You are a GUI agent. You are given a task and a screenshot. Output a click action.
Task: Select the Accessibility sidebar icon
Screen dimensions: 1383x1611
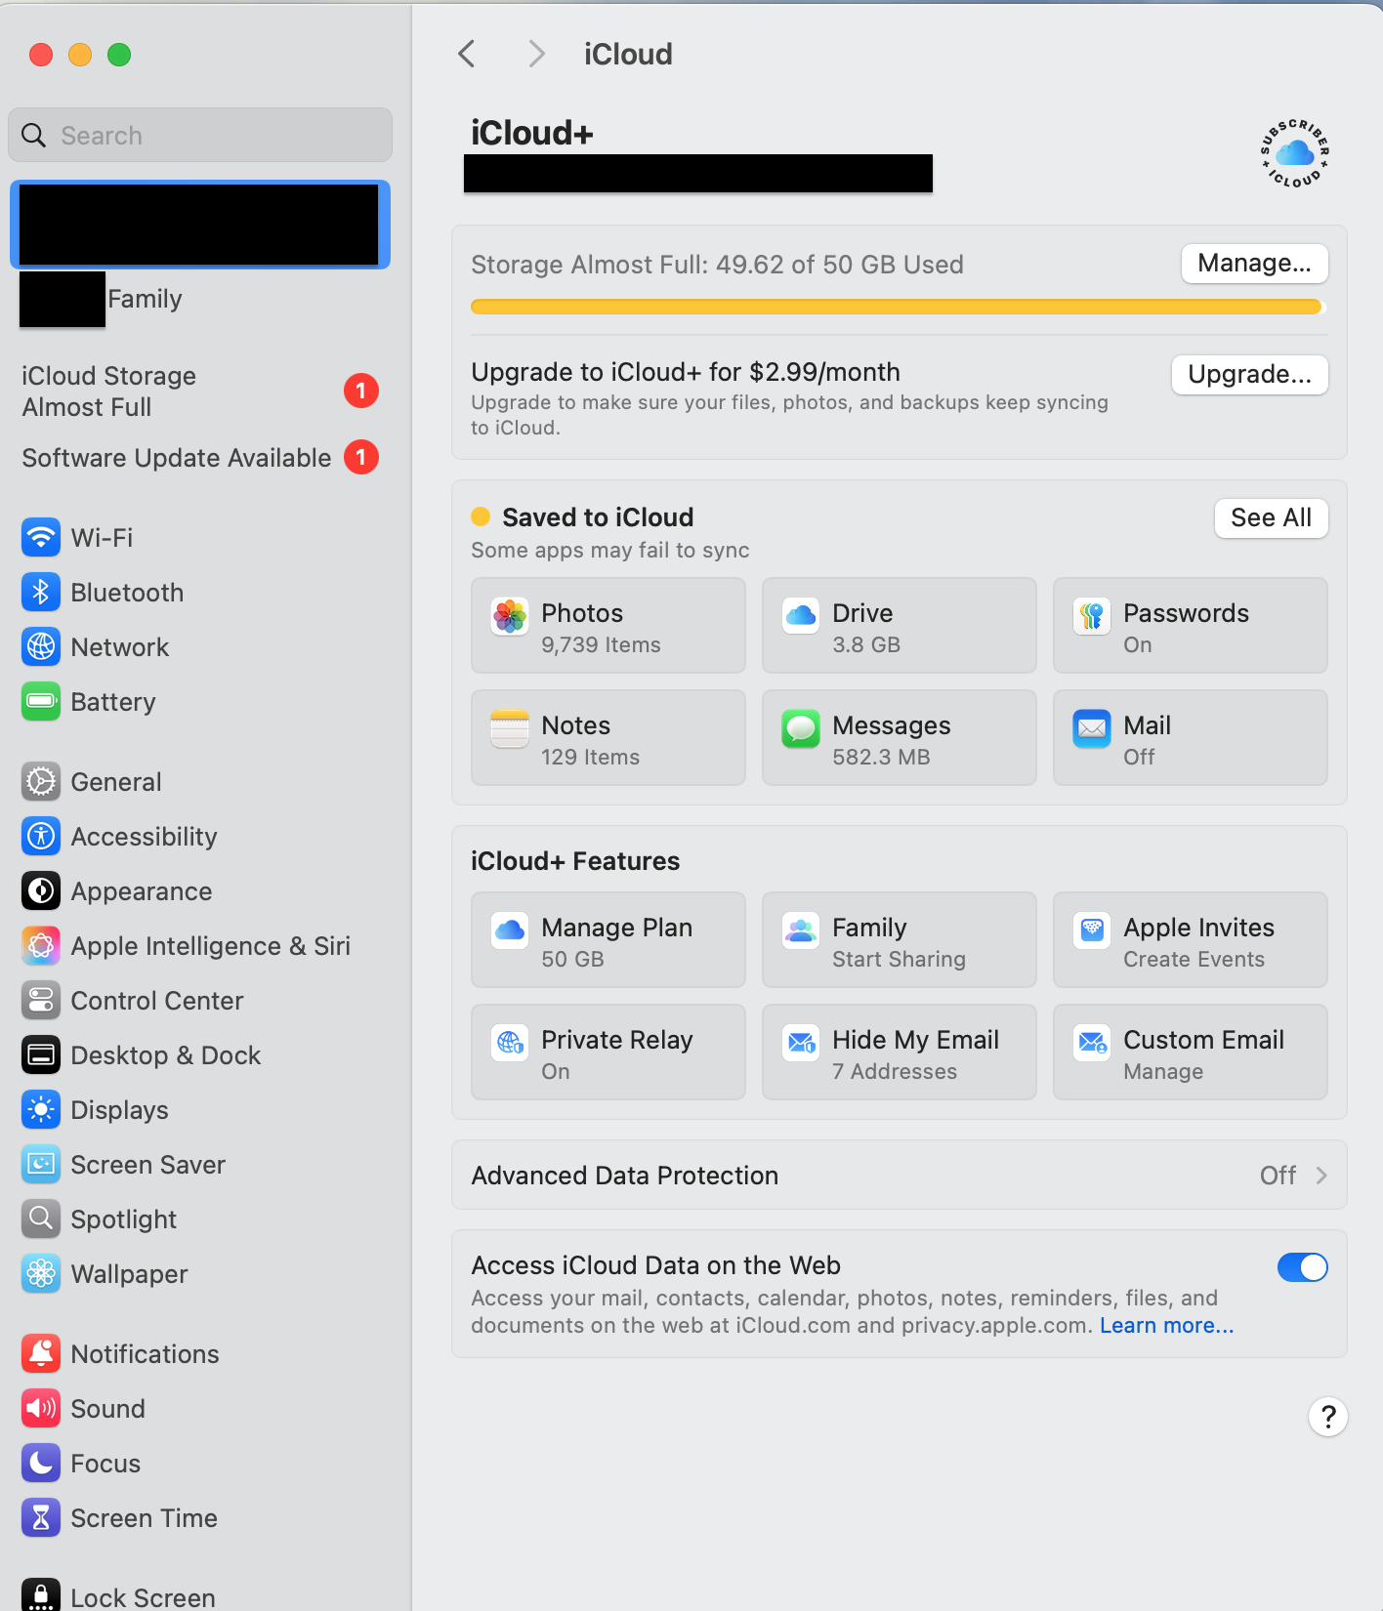[x=41, y=836]
